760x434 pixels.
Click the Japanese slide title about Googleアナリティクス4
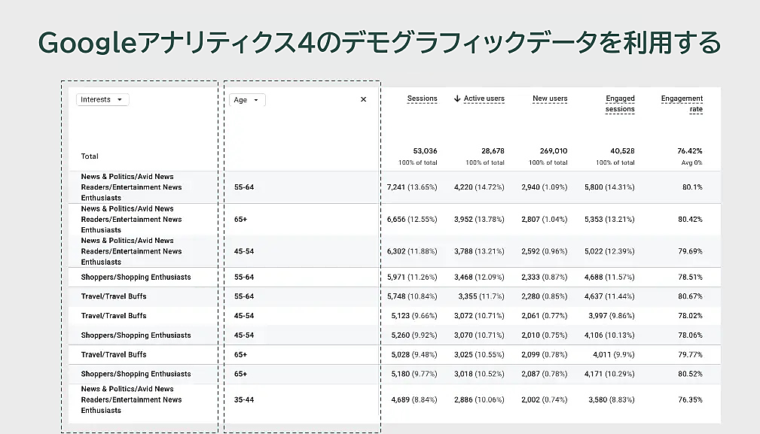[380, 43]
